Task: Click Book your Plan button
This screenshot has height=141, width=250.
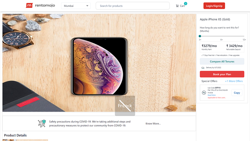Action: pyautogui.click(x=222, y=74)
